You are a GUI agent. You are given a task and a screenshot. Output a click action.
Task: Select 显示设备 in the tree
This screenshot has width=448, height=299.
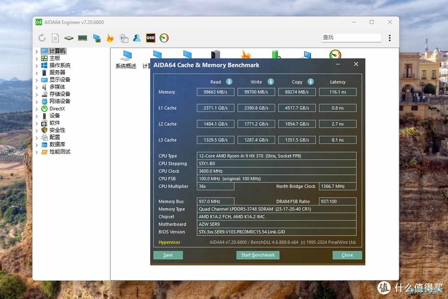(x=60, y=80)
